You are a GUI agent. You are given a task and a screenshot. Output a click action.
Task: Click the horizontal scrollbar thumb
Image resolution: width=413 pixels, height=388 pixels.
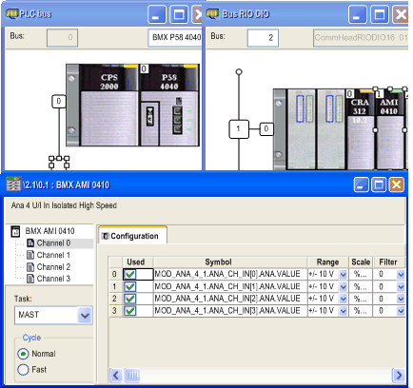[x=132, y=376]
